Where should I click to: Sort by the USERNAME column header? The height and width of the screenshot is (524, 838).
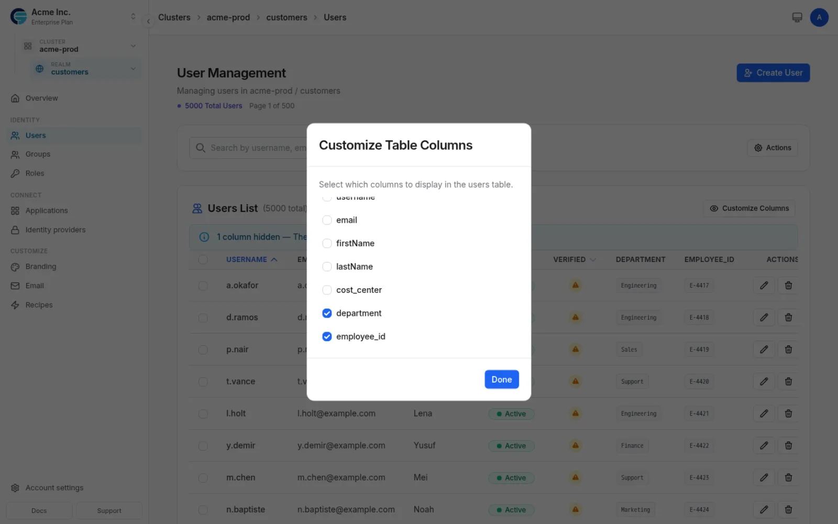(251, 259)
